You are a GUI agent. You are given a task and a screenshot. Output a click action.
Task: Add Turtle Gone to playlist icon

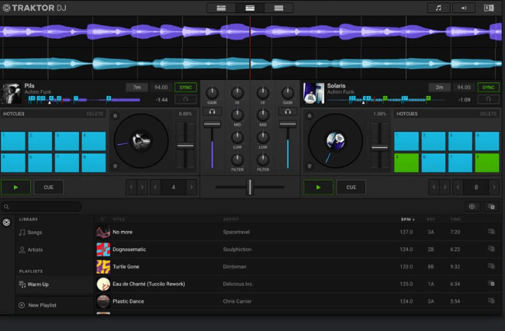pos(491,267)
